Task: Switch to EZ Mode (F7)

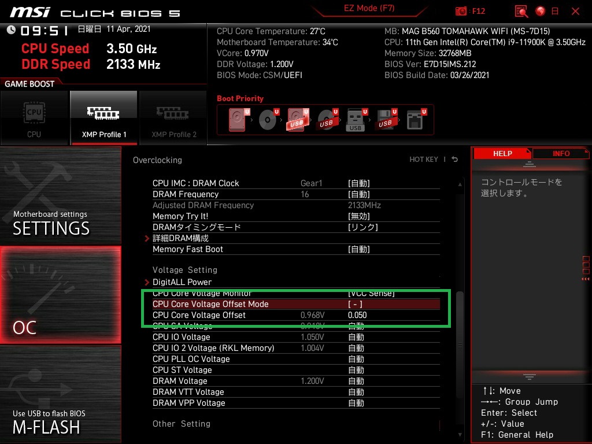Action: pyautogui.click(x=369, y=8)
